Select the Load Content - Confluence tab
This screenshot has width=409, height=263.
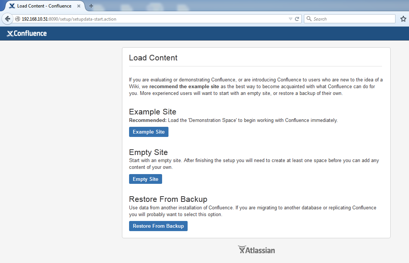[x=44, y=6]
